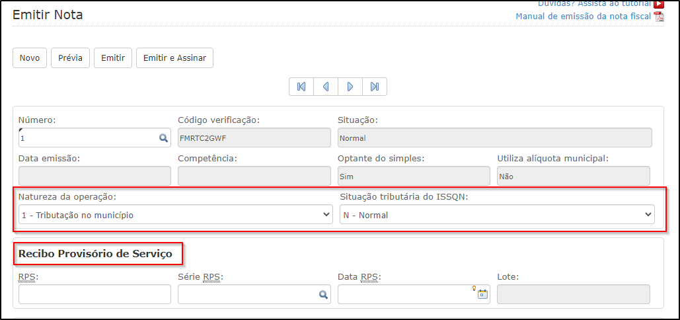The width and height of the screenshot is (680, 320).
Task: Open Manual de emissão da nota fiscal link
Action: click(584, 17)
